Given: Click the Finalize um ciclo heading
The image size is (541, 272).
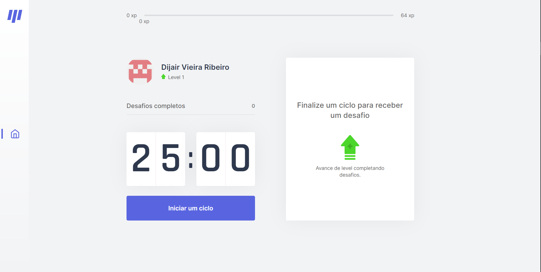Looking at the screenshot, I should [x=350, y=110].
